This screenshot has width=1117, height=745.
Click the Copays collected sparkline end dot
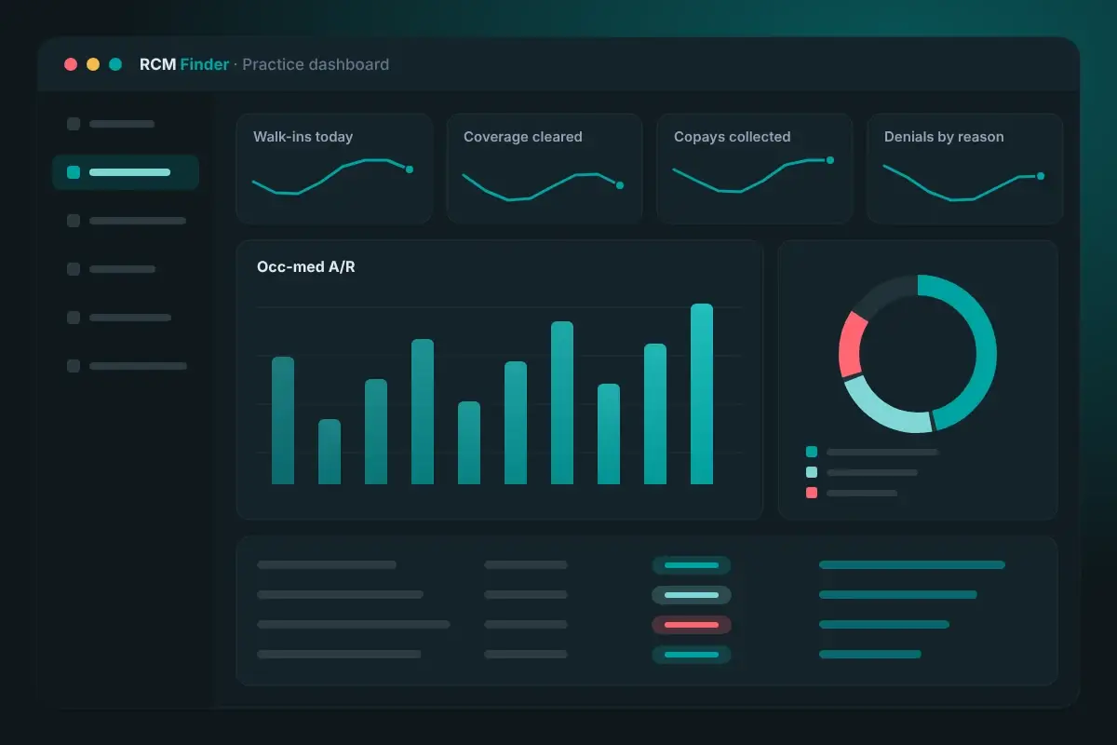(x=830, y=160)
